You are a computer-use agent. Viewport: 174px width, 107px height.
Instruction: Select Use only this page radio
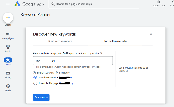click(x=35, y=83)
